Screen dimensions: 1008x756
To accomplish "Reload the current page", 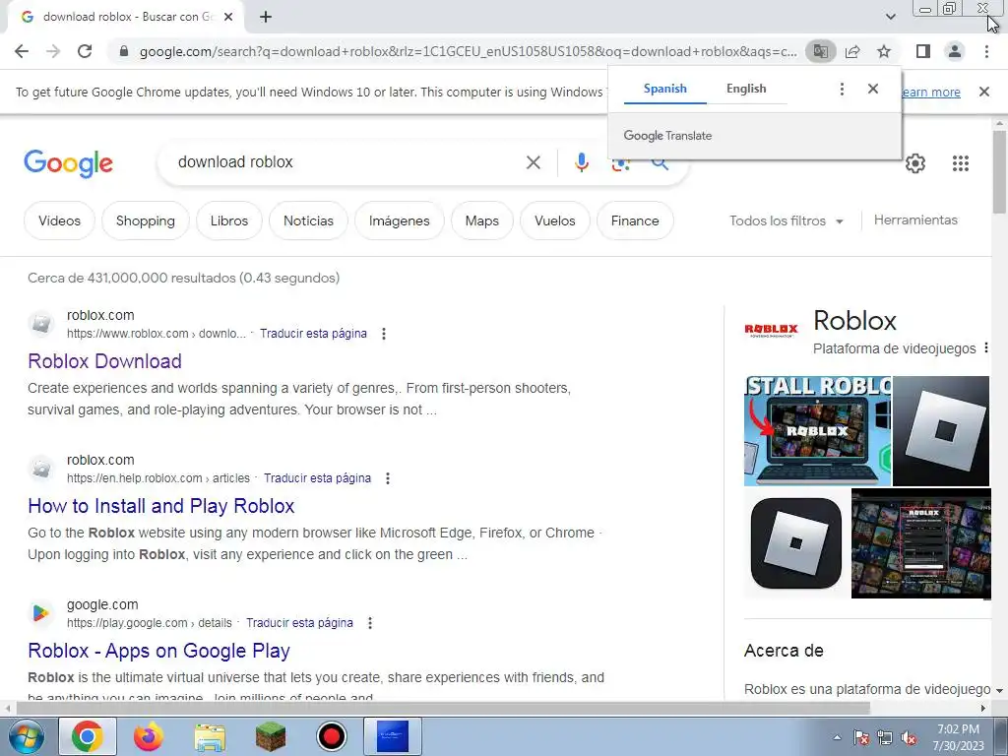I will (x=85, y=51).
